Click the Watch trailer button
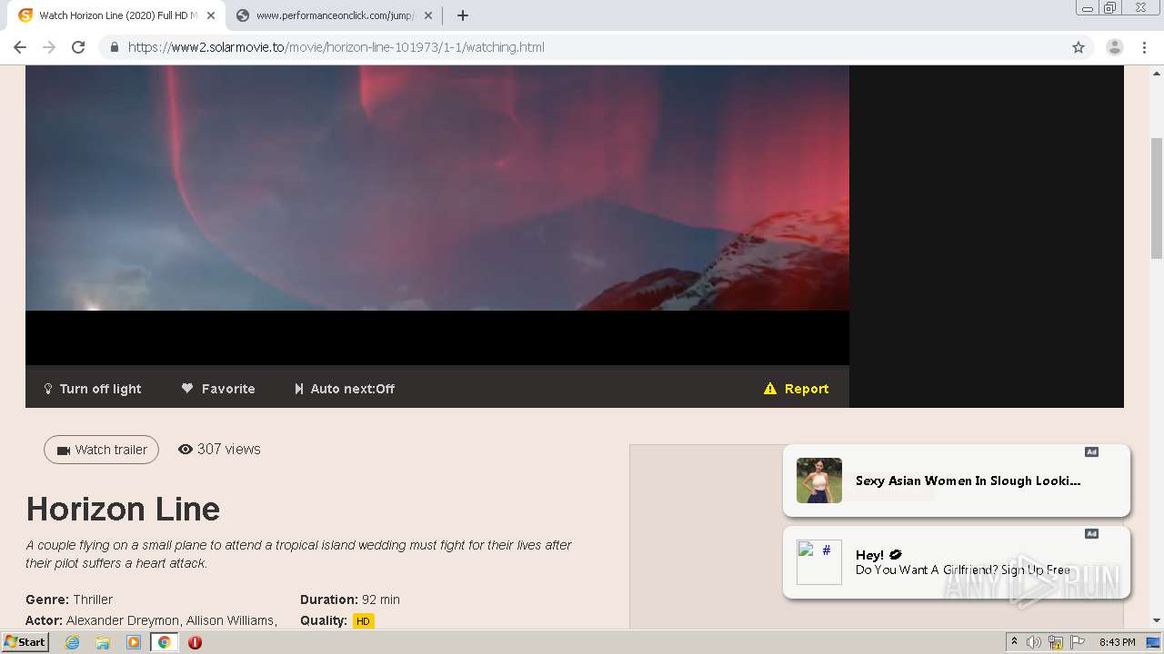This screenshot has width=1164, height=654. 101,450
